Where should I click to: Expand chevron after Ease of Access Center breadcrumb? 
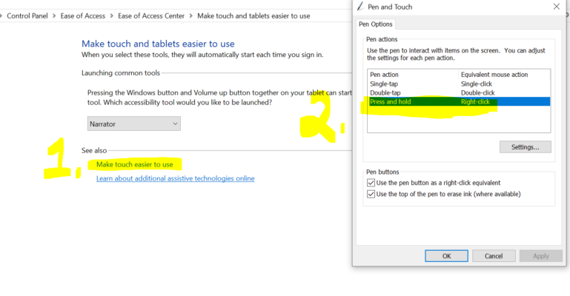190,16
